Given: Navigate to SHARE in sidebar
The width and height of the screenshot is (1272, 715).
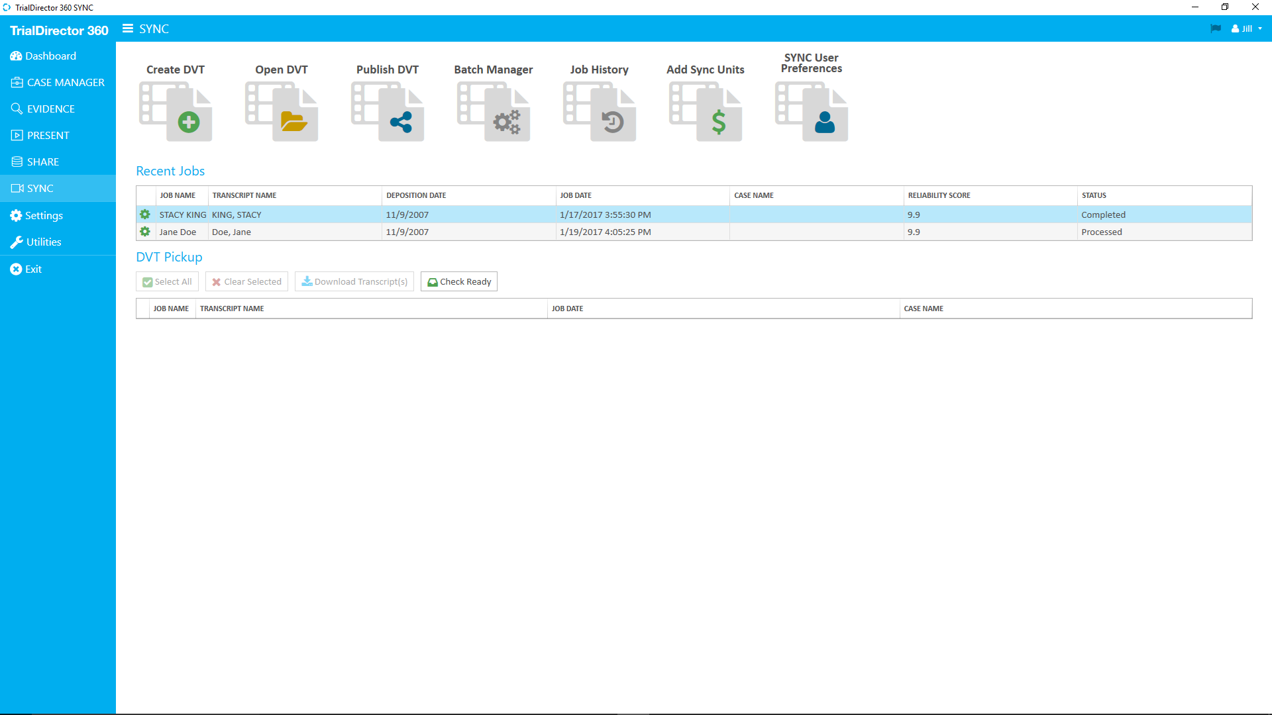Looking at the screenshot, I should tap(58, 162).
